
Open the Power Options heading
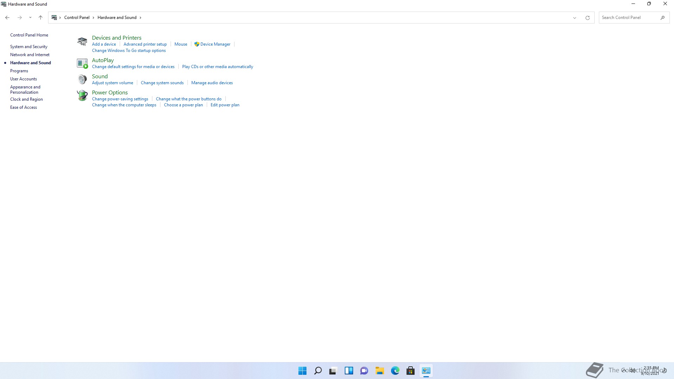110,93
